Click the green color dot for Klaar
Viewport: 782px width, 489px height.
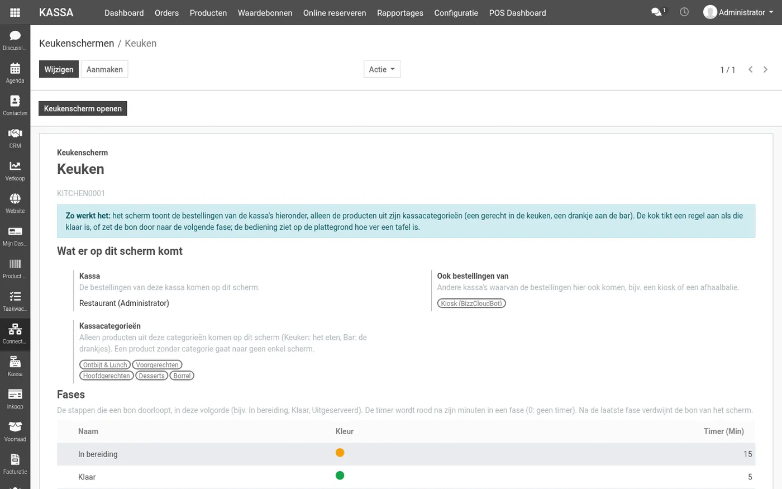point(340,476)
